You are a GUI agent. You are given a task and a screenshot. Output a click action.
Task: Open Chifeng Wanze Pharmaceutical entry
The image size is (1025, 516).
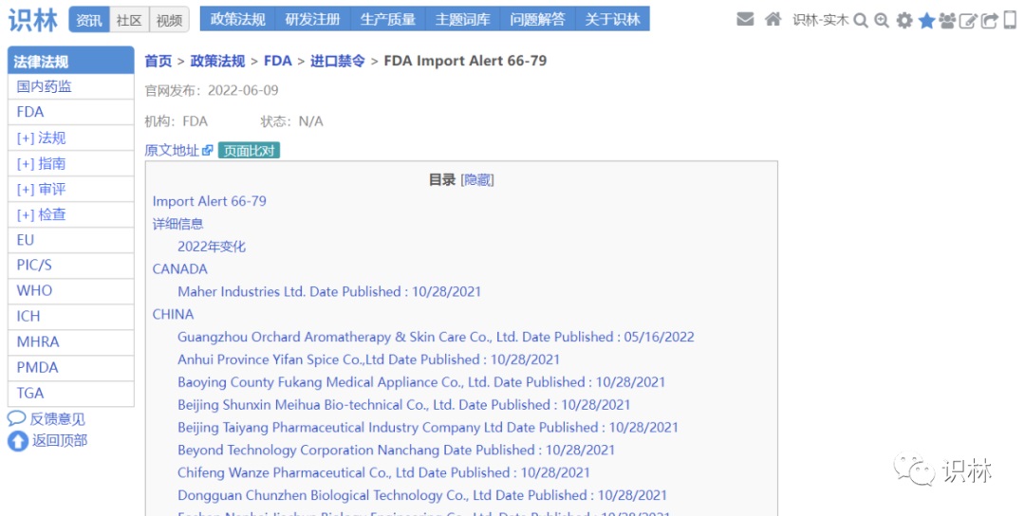(383, 473)
